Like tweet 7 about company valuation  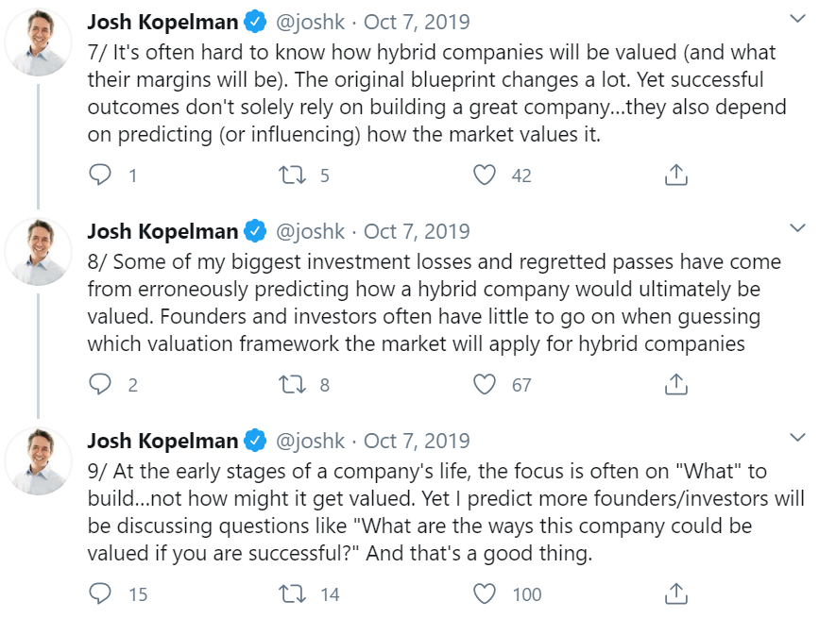[486, 175]
